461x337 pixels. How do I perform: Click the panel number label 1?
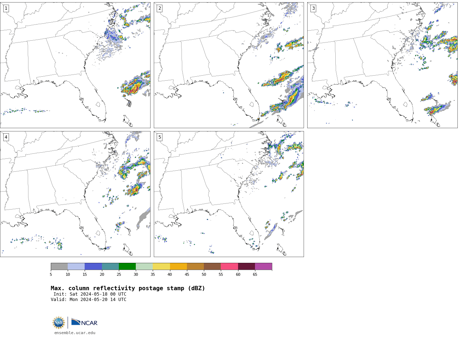pos(6,8)
